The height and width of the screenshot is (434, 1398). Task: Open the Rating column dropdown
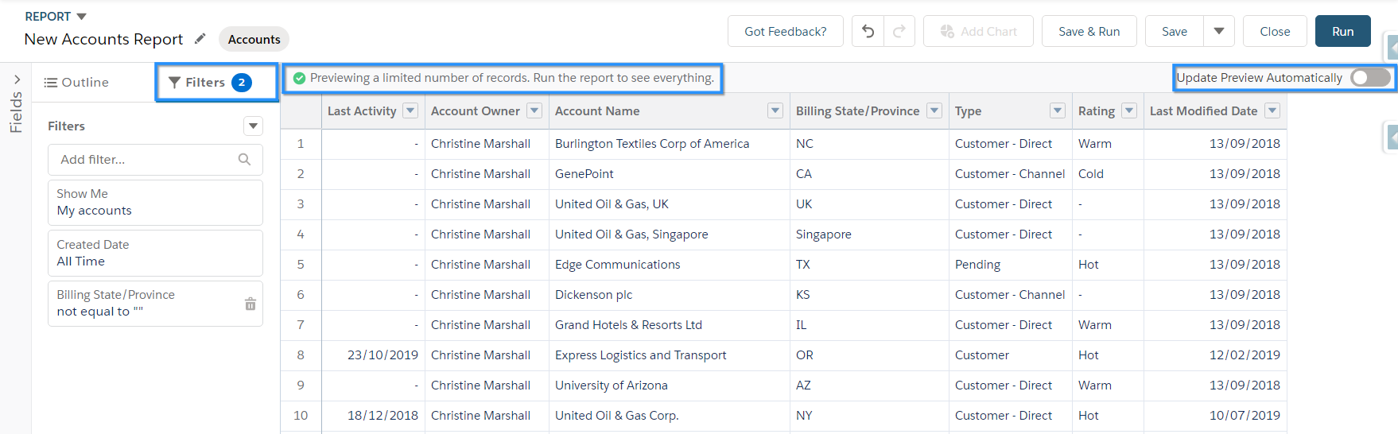click(x=1128, y=111)
